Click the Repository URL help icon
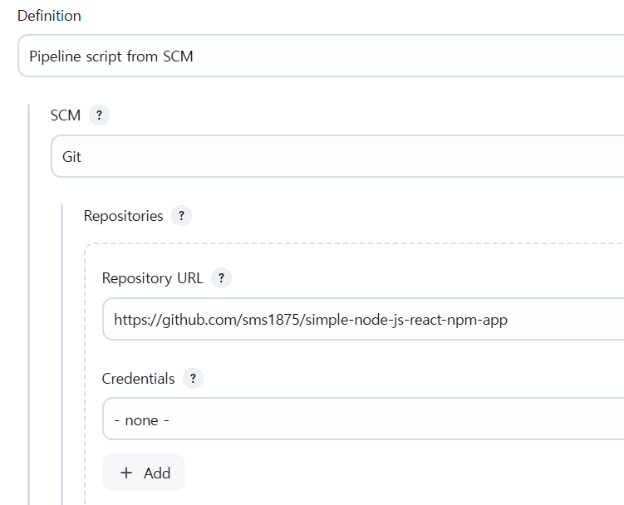624x505 pixels. point(221,277)
